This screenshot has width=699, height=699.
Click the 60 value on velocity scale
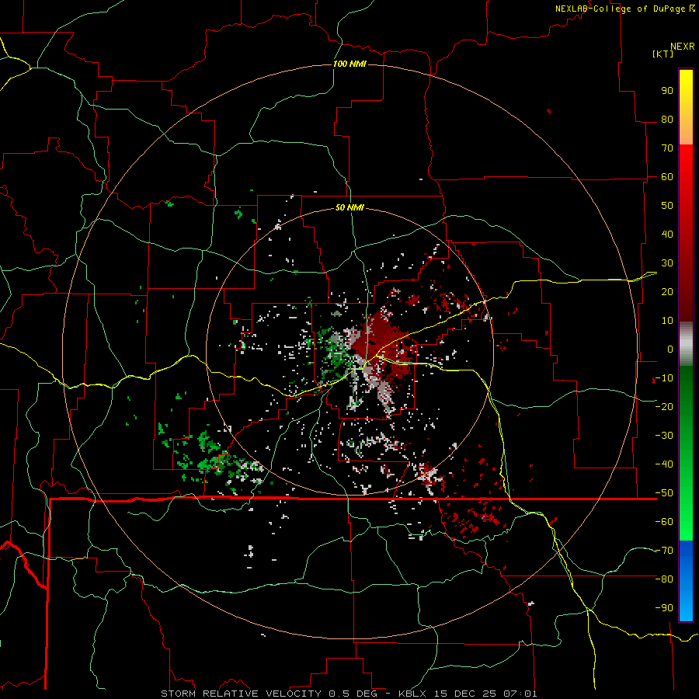[667, 177]
